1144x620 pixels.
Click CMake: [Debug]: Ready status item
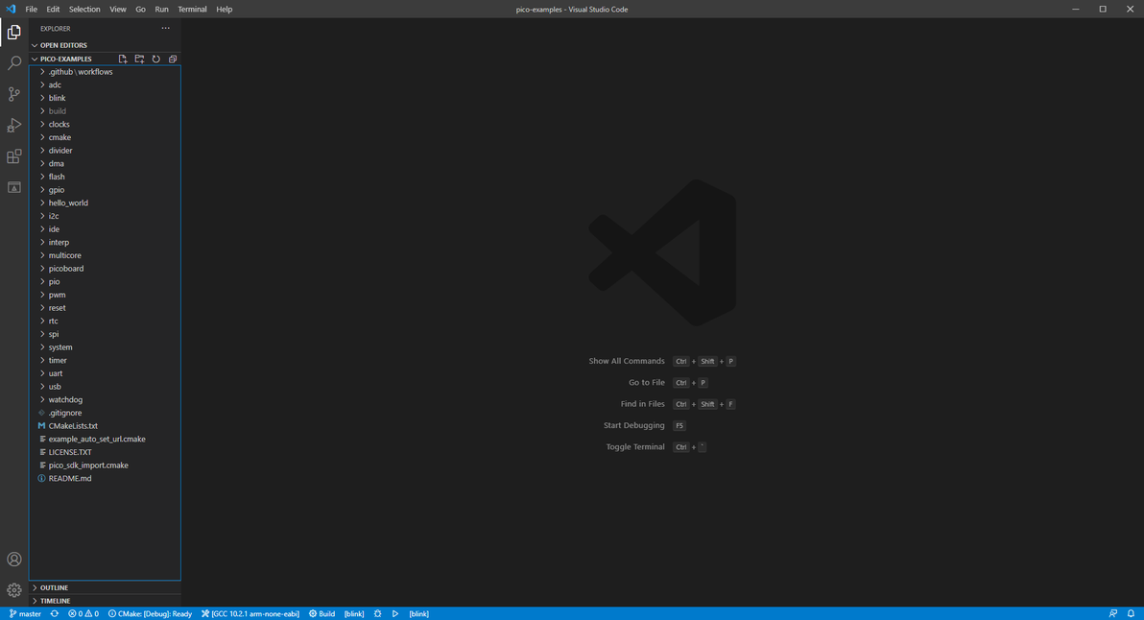(151, 614)
